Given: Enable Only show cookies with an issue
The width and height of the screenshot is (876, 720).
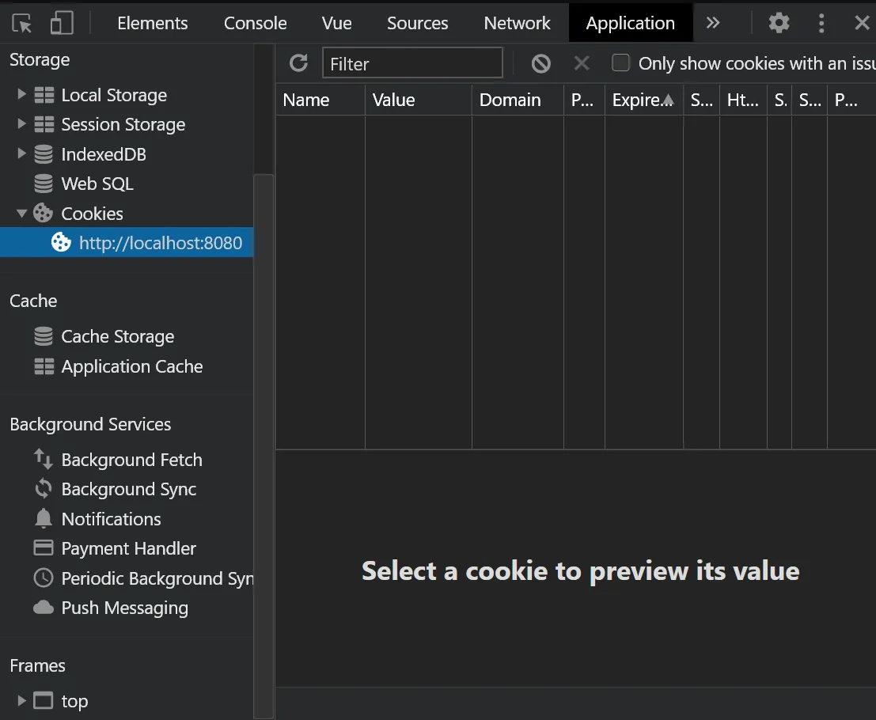Looking at the screenshot, I should [621, 63].
